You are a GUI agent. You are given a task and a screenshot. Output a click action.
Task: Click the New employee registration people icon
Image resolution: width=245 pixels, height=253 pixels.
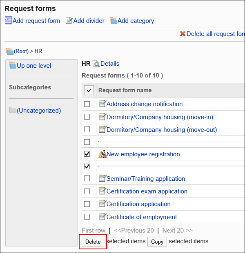coord(102,154)
